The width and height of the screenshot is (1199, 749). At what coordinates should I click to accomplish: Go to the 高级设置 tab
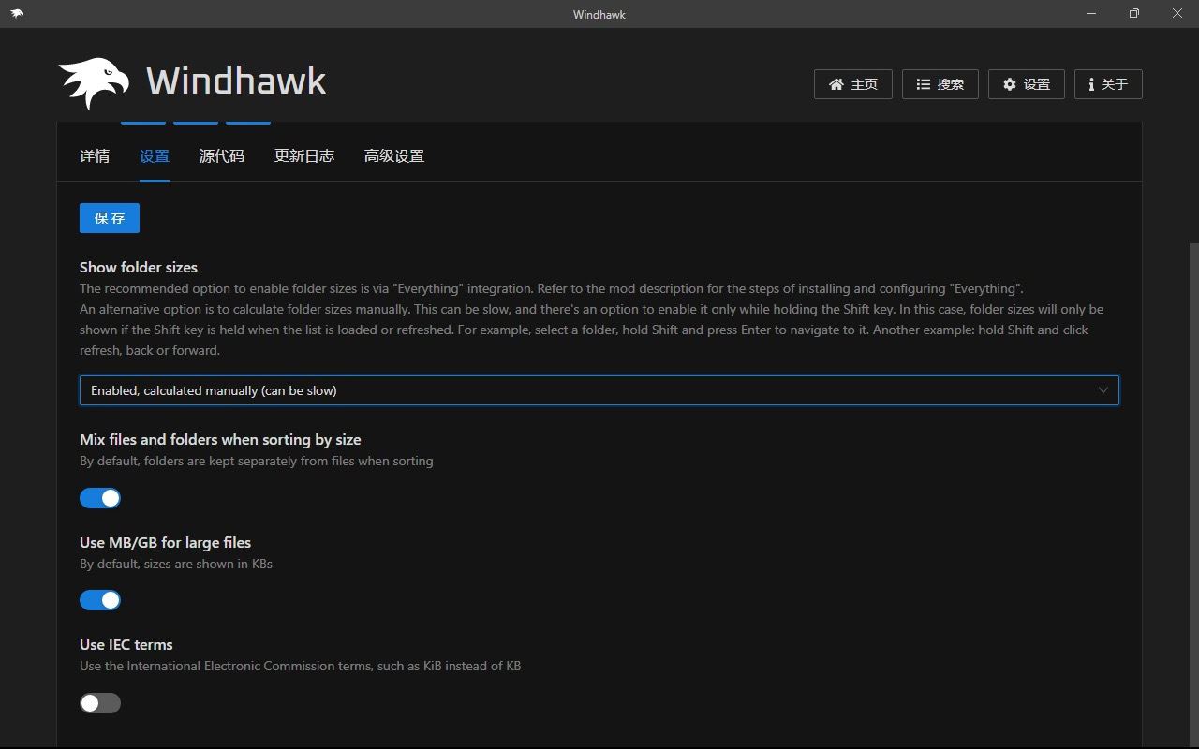[394, 156]
